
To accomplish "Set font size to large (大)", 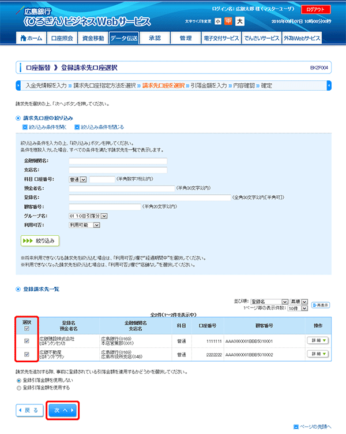I will point(240,21).
